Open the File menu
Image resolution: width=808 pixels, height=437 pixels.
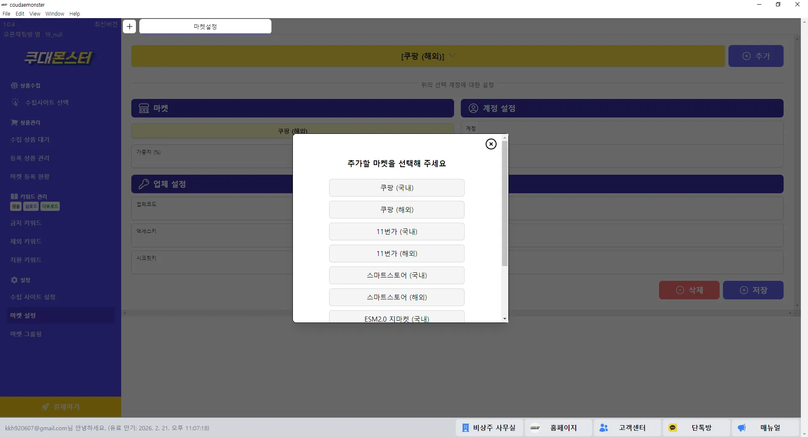(6, 13)
